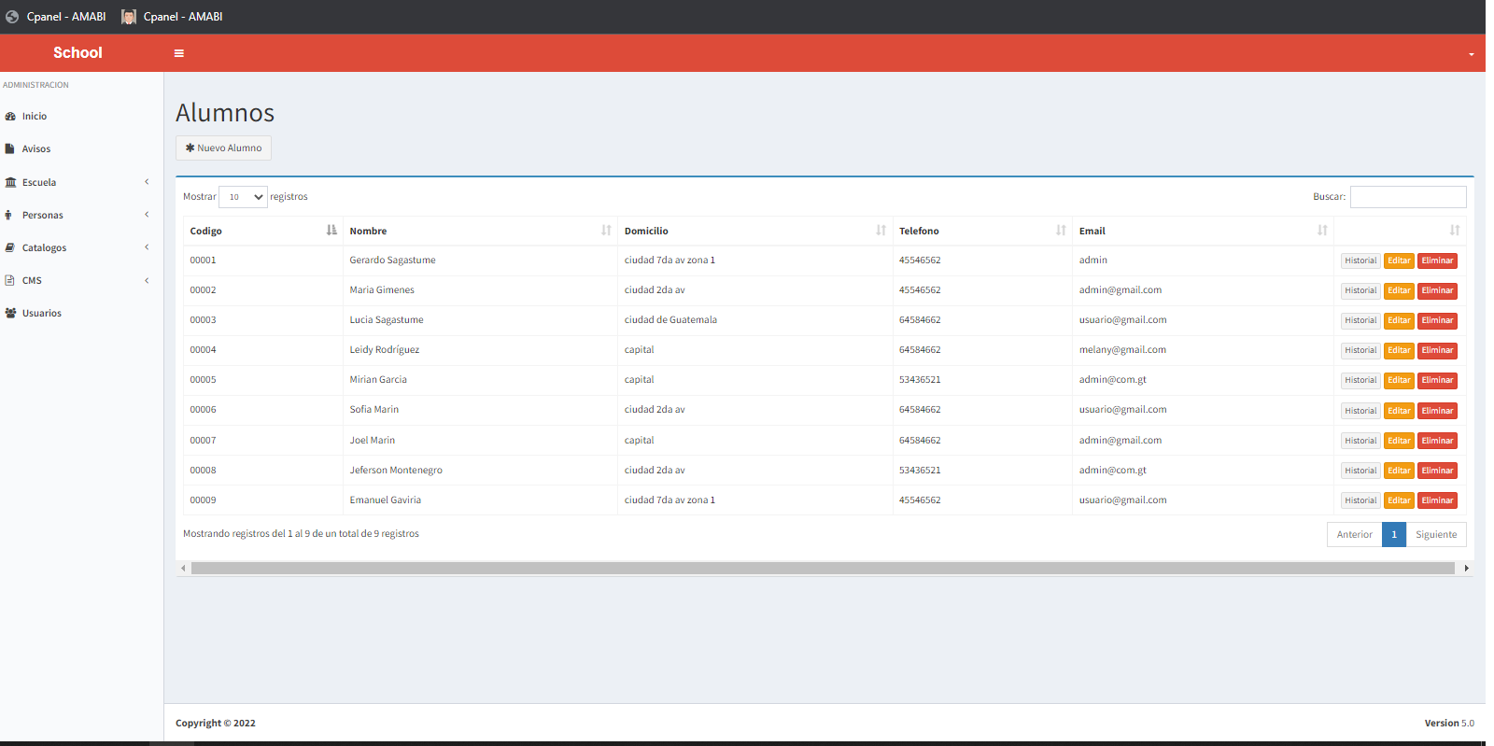The width and height of the screenshot is (1494, 746).
Task: Expand the Catalogos submenu chevron
Action: click(147, 247)
